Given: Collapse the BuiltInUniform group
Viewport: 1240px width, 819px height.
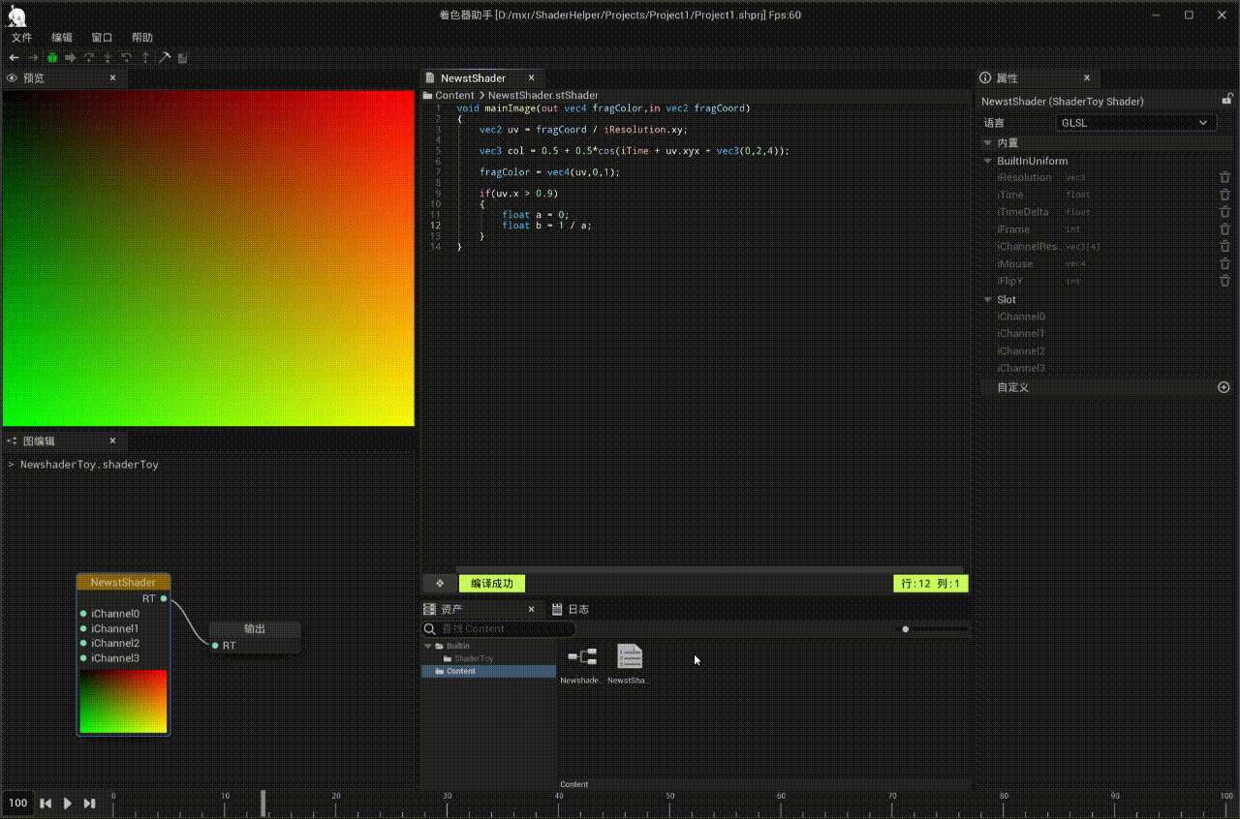Looking at the screenshot, I should [x=988, y=161].
